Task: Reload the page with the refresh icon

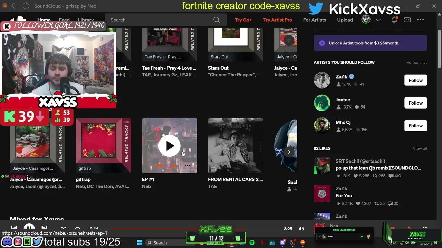Action: click(x=26, y=6)
